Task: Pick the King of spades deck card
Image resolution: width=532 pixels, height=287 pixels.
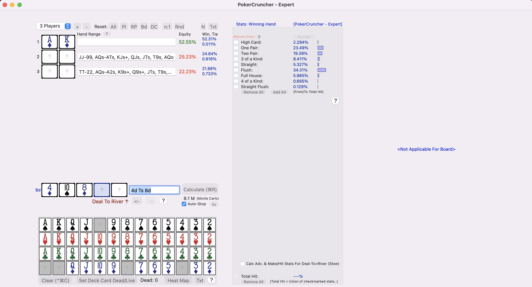Action: [59, 225]
